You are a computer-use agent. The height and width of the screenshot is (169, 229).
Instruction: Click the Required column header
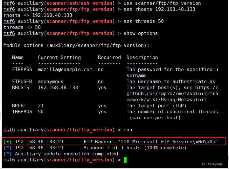[109, 57]
